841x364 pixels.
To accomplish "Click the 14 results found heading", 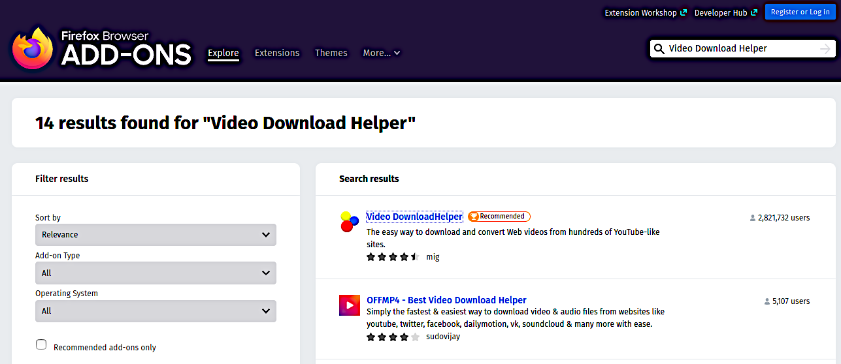I will tap(225, 123).
